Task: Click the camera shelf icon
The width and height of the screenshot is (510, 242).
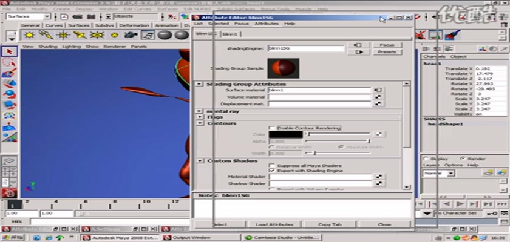Action: coord(131,34)
